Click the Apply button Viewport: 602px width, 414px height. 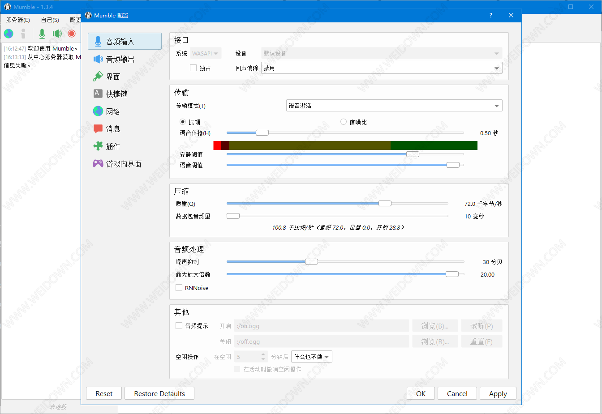(498, 393)
